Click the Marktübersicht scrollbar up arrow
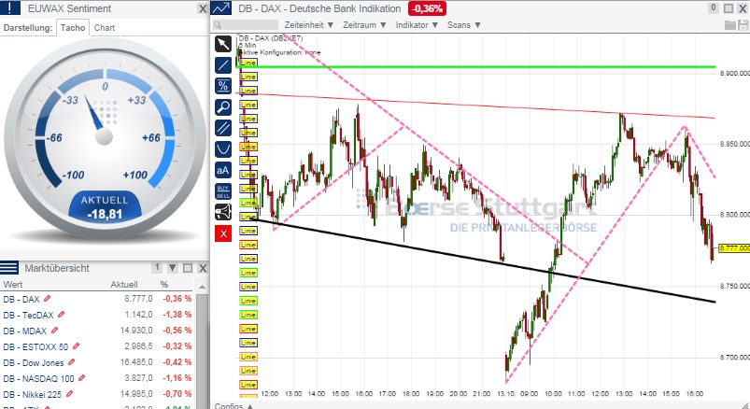The image size is (750, 409). point(203,286)
